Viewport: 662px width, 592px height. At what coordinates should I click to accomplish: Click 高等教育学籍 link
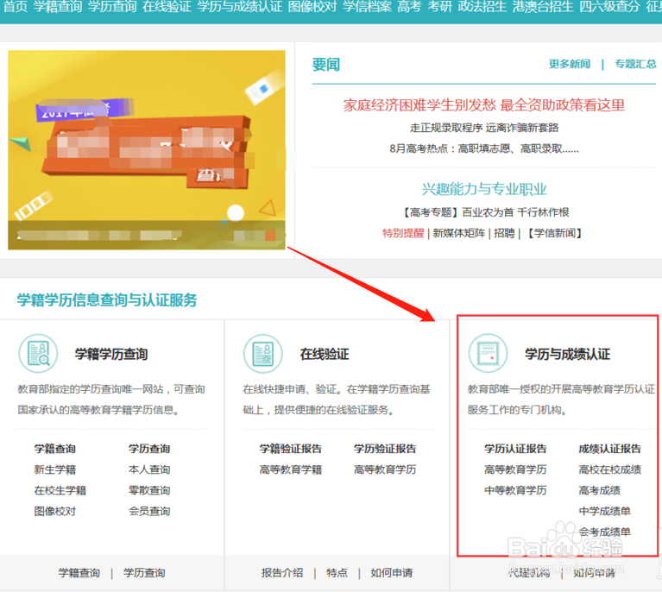tap(291, 469)
